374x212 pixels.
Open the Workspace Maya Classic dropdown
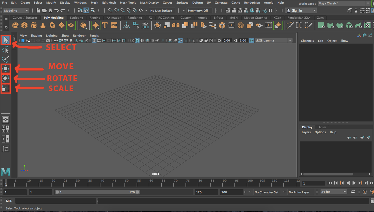coord(344,3)
